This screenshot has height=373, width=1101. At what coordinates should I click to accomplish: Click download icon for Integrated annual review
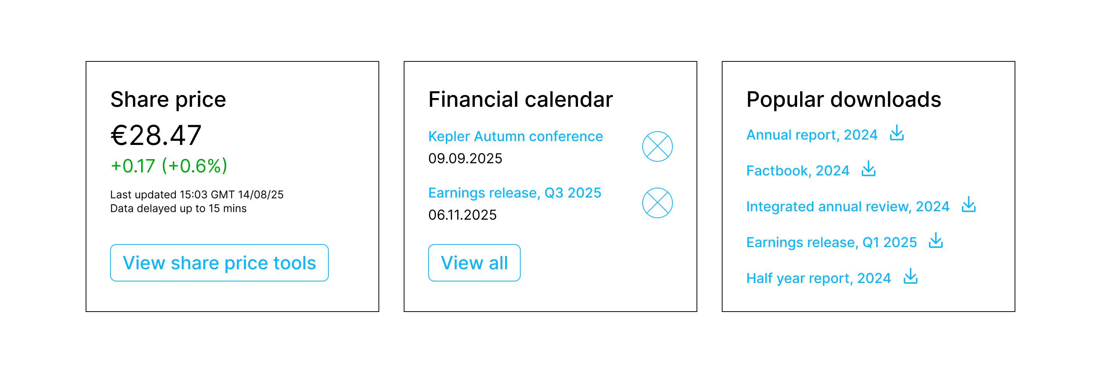coord(968,205)
